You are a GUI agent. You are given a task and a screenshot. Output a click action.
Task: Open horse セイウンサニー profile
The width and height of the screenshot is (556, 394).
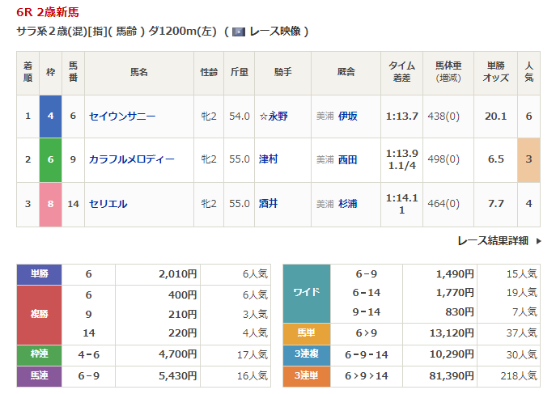(x=122, y=116)
